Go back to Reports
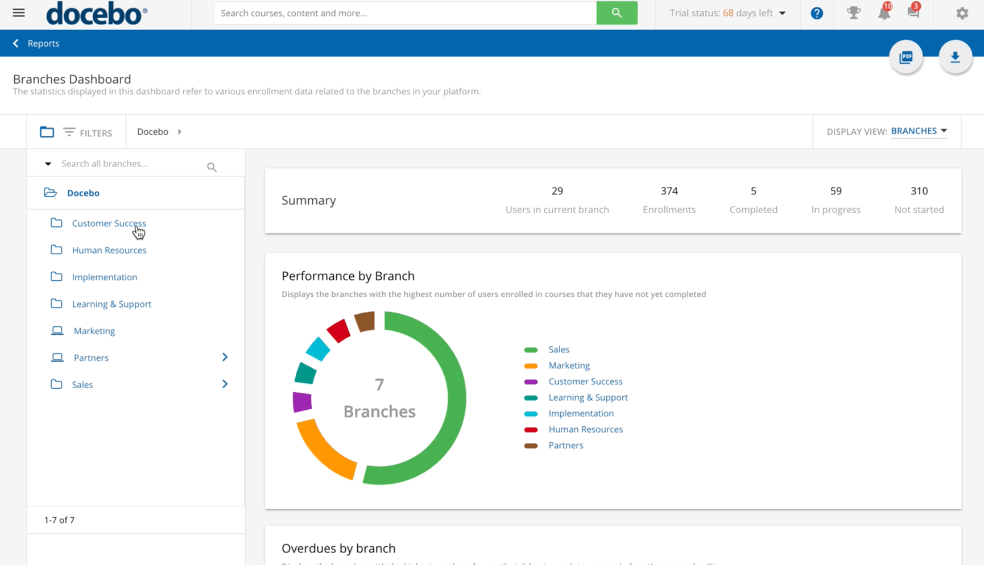This screenshot has width=984, height=565. [36, 43]
